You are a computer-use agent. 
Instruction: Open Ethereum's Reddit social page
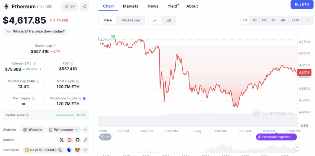coord(70,140)
